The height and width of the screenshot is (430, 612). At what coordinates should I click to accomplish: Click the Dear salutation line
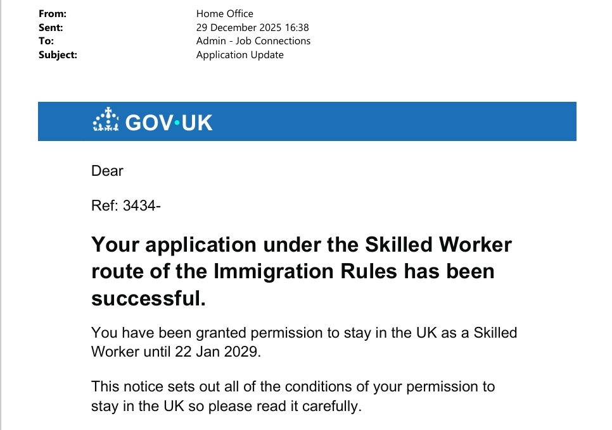(108, 171)
